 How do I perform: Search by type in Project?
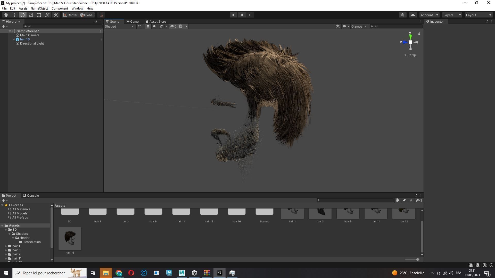pos(398,200)
